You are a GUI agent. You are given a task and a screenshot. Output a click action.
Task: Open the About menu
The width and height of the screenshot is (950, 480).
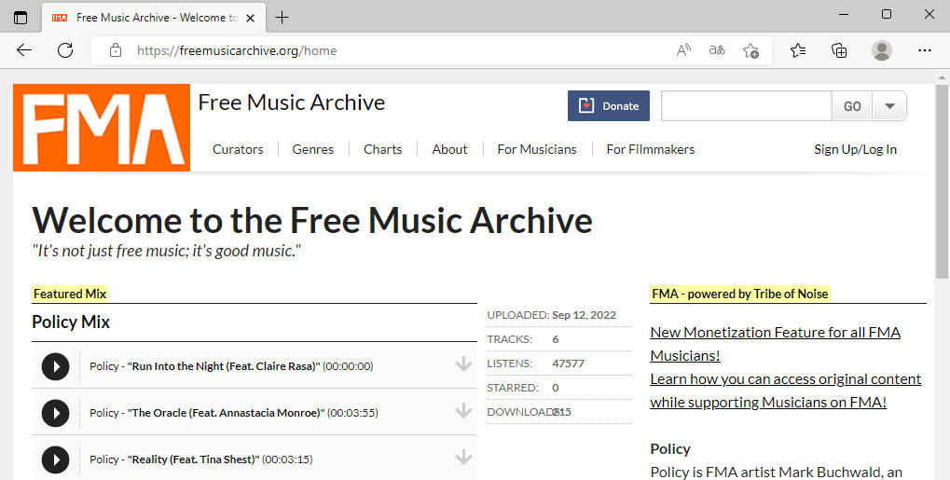(x=449, y=149)
